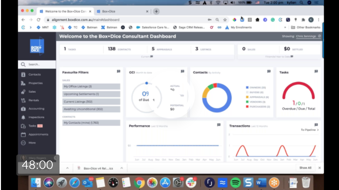Open Finder from the Dock

[36, 183]
